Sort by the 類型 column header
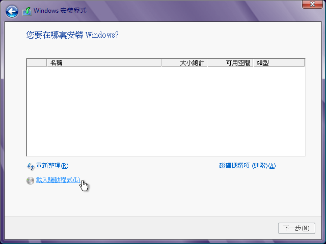 279,63
